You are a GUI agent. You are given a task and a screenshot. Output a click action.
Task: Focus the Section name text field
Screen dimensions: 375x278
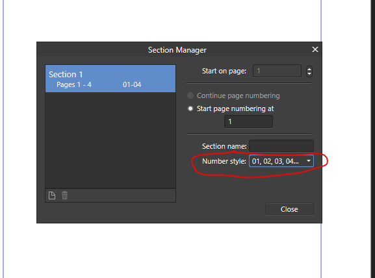point(281,145)
